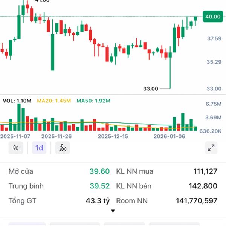Click the 40.00 current price tag

click(213, 17)
